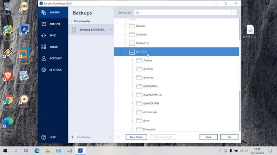277x155 pixels.
Task: Click the Edit credentials button
Action: [x=163, y=137]
